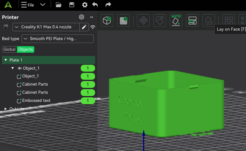Viewport: 246px width, 151px height.
Task: Switch to Global settings view
Action: [9, 49]
